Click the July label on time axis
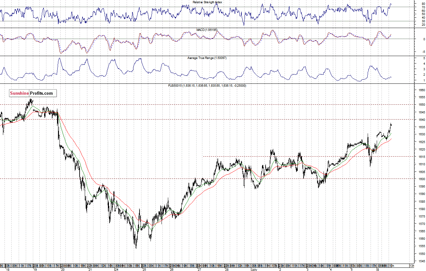The image size is (426, 271). (254, 269)
